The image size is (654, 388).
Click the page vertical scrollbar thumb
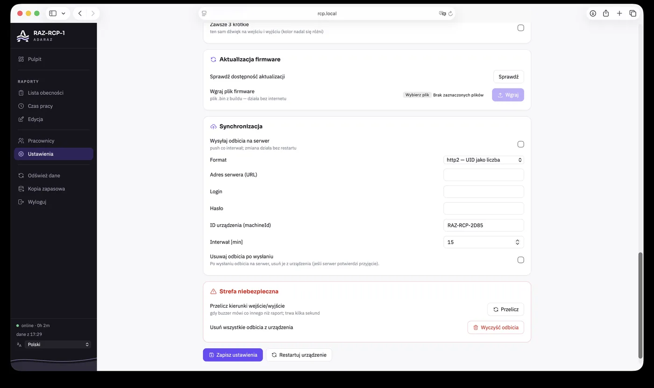640,306
